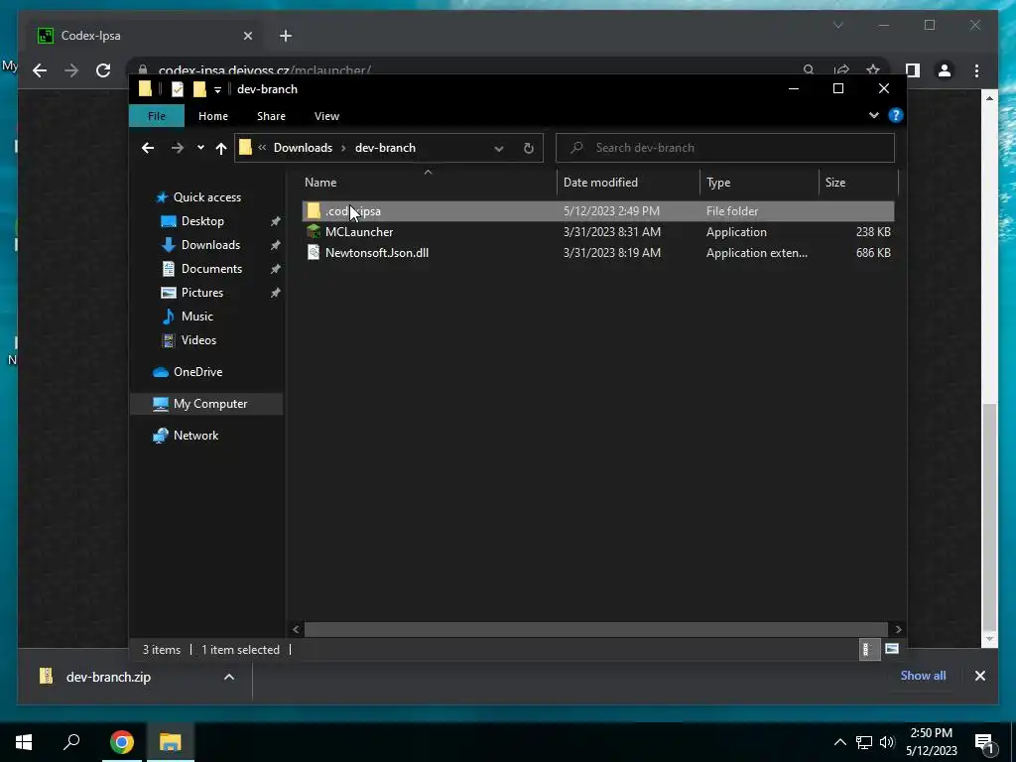Open recent locations dropdown arrow
This screenshot has width=1016, height=762.
(x=200, y=148)
